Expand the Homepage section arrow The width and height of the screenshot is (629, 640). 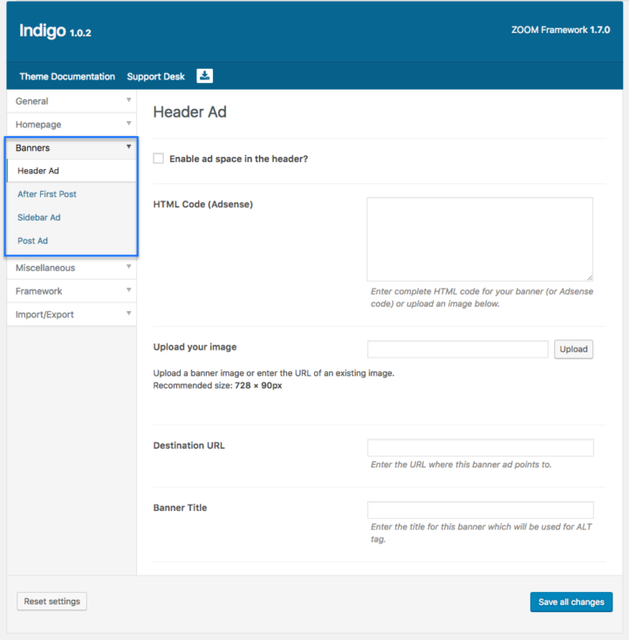[x=128, y=123]
